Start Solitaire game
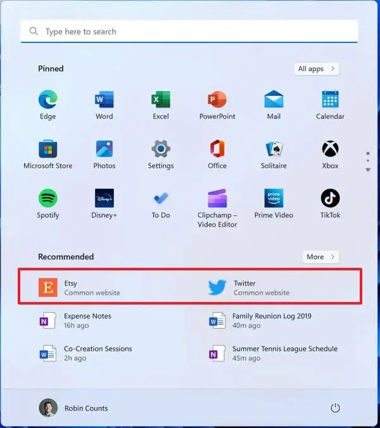This screenshot has width=380, height=428. coord(274,154)
